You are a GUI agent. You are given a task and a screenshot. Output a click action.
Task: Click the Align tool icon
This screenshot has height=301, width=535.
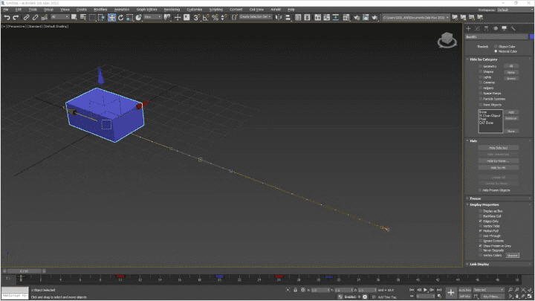pyautogui.click(x=288, y=17)
